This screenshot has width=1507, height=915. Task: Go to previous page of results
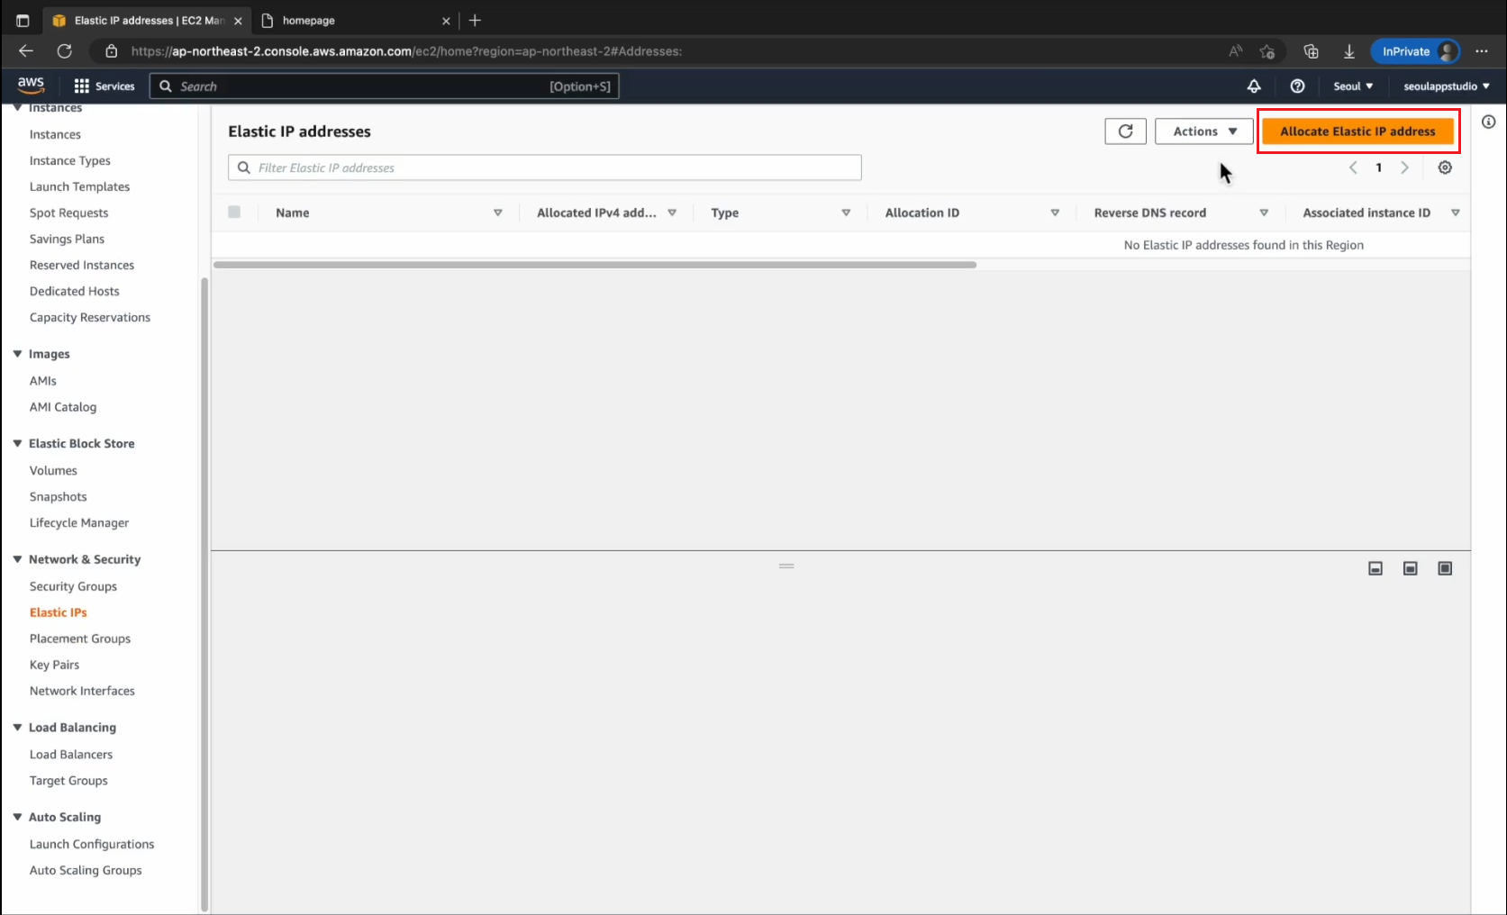pos(1353,168)
